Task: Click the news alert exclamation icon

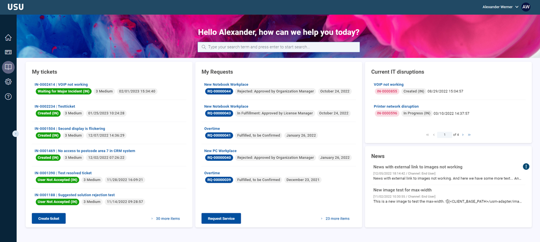Action: tap(526, 167)
